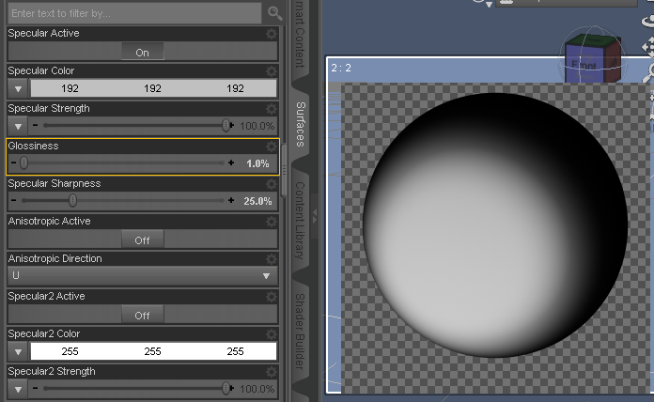This screenshot has height=402, width=654.
Task: Open Anisotropic Direction settings gear
Action: (272, 259)
